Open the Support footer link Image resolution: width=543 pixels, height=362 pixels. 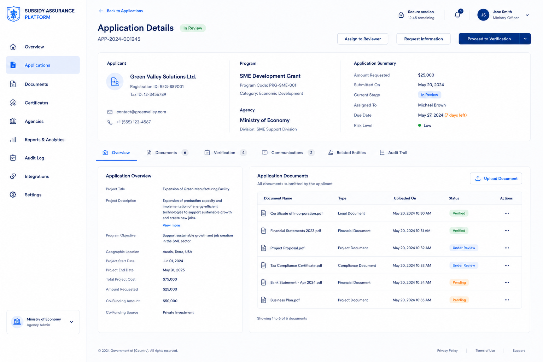pos(519,351)
